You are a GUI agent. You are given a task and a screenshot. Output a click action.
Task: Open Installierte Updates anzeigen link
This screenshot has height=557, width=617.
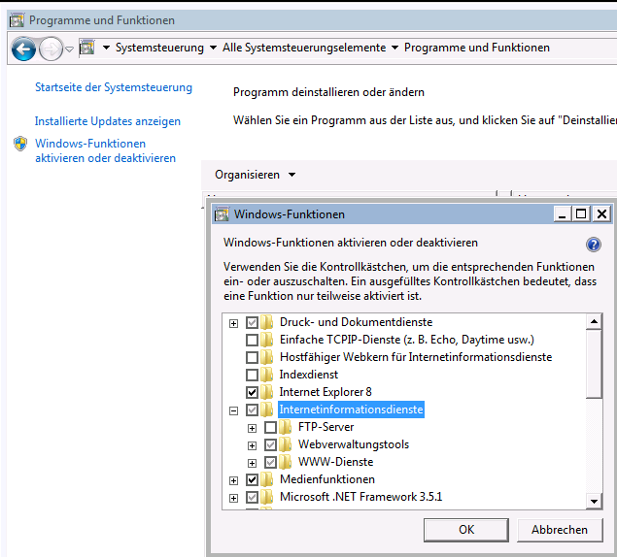[x=108, y=121]
